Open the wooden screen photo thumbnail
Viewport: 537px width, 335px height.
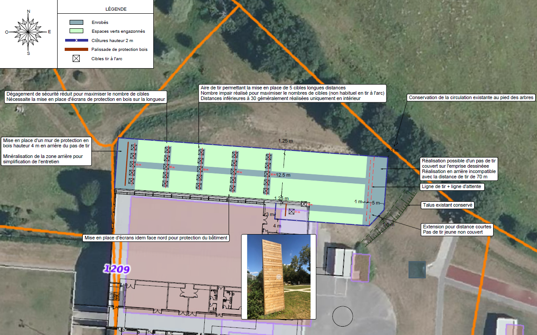click(279, 277)
